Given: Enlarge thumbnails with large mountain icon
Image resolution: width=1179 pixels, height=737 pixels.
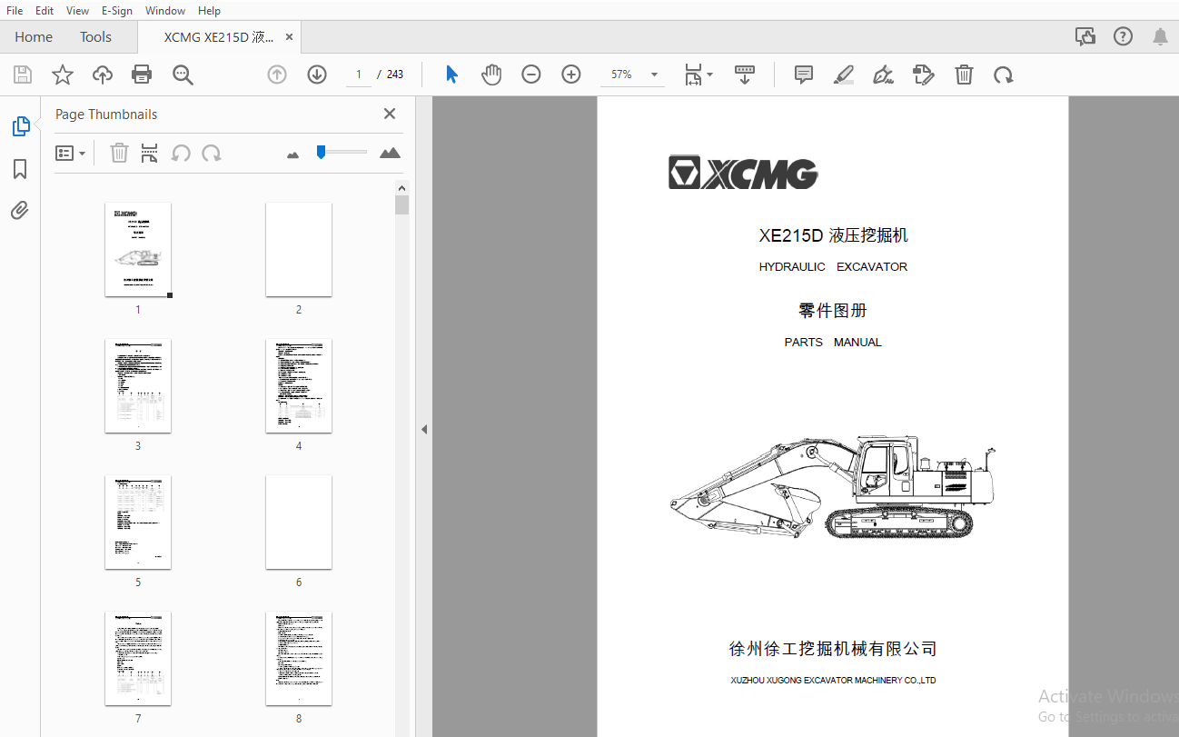Looking at the screenshot, I should point(390,153).
